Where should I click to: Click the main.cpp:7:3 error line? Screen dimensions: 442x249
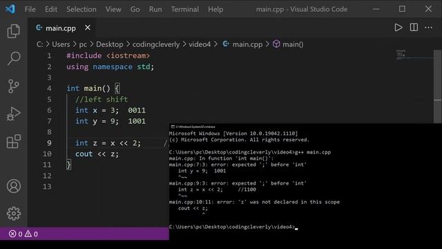[x=238, y=165]
